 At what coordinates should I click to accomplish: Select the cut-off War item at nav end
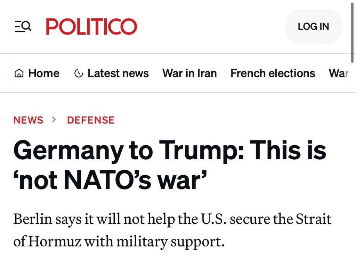[x=339, y=74]
